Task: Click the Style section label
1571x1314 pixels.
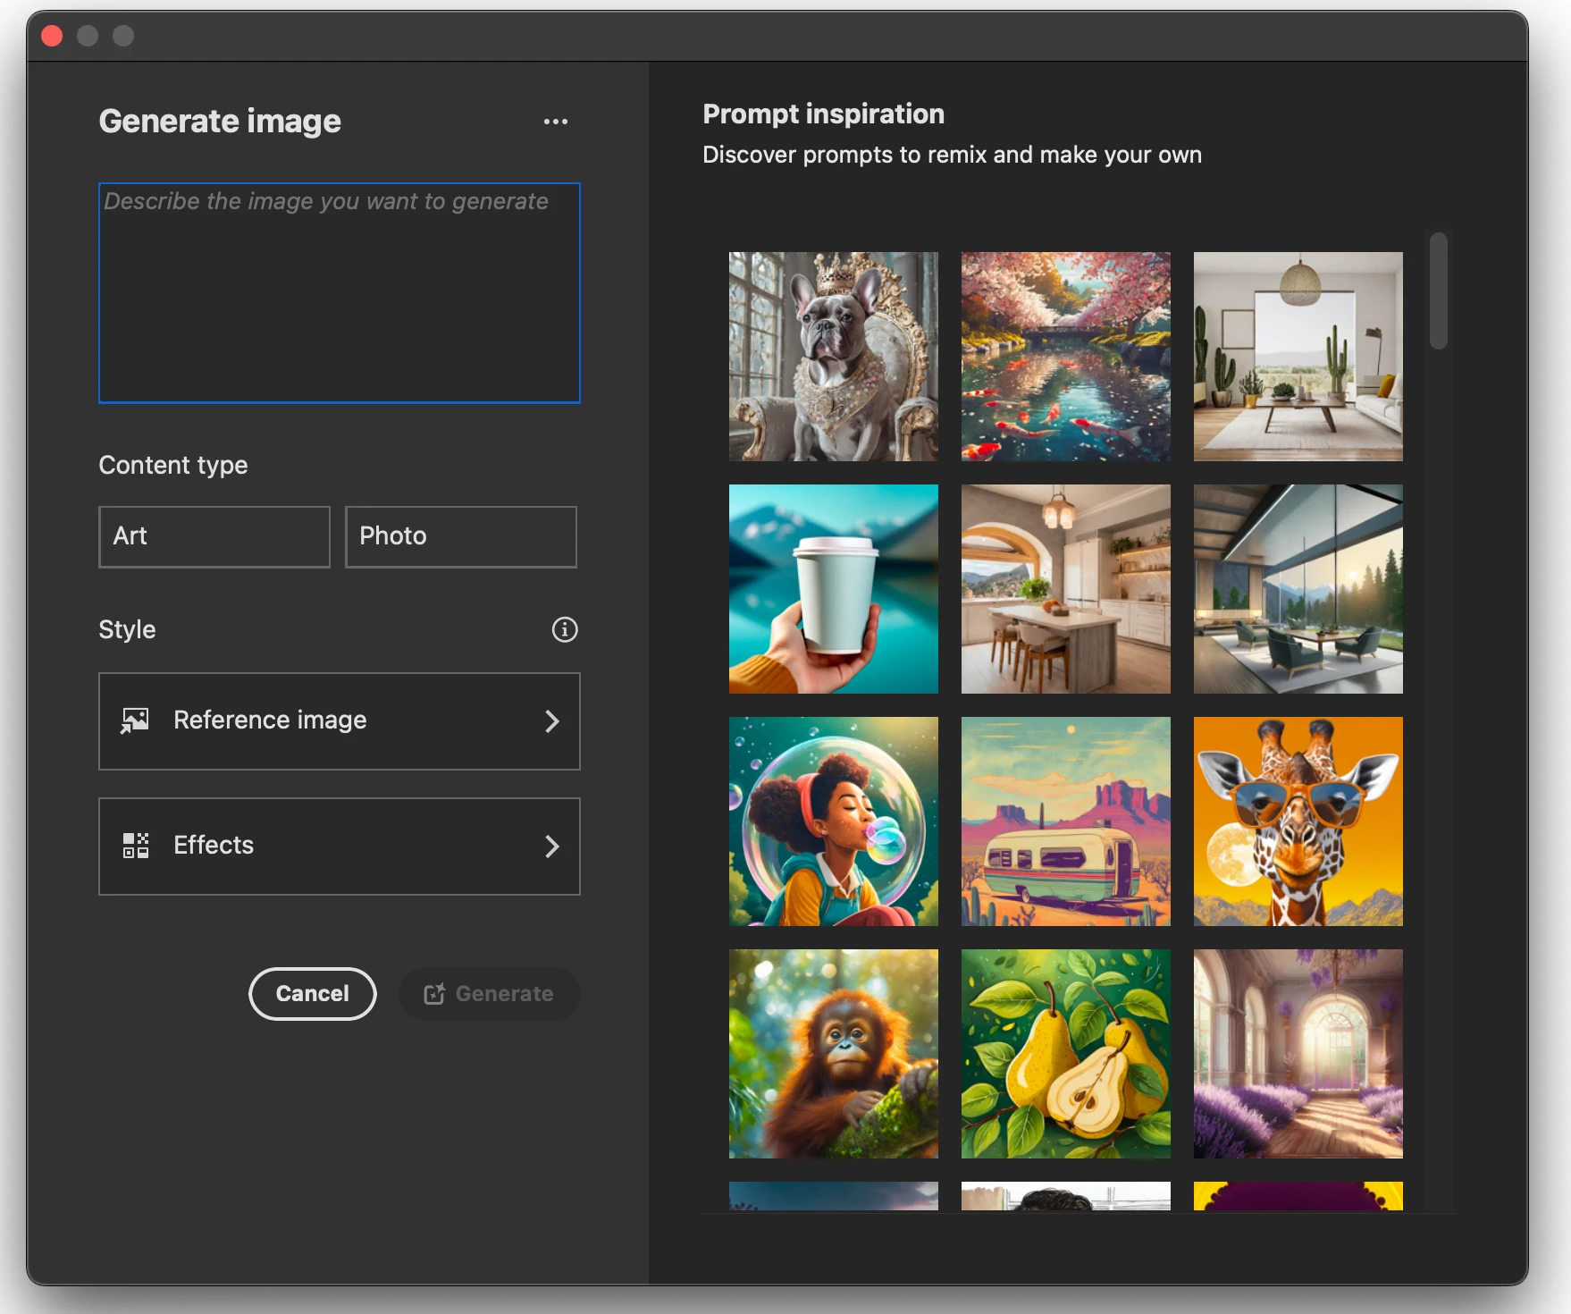Action: 127,629
